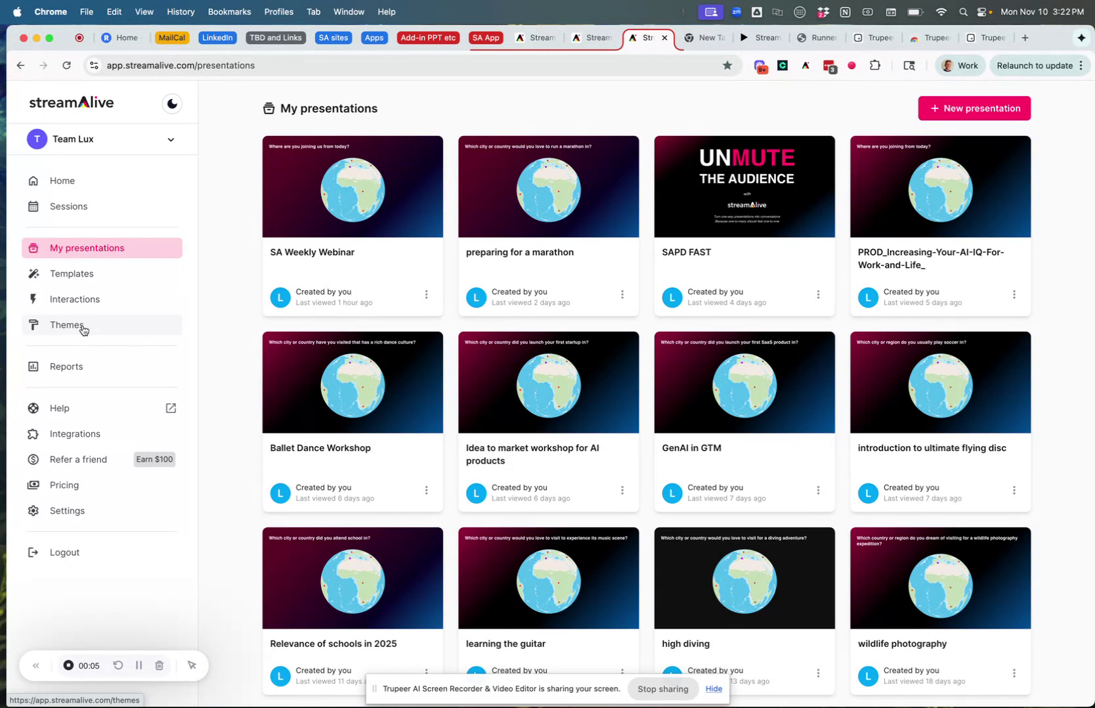This screenshot has width=1095, height=708.
Task: Open kebab menu on wildlife photography card
Action: 1014,673
